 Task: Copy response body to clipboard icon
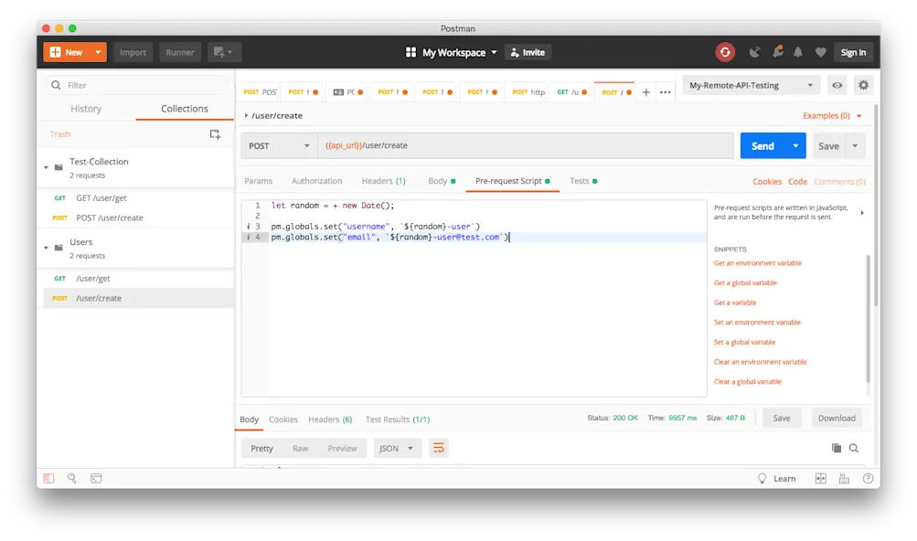[x=837, y=448]
